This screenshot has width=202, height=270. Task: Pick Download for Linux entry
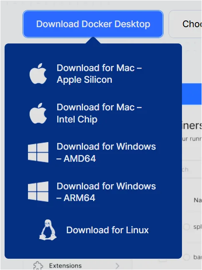[x=107, y=230]
